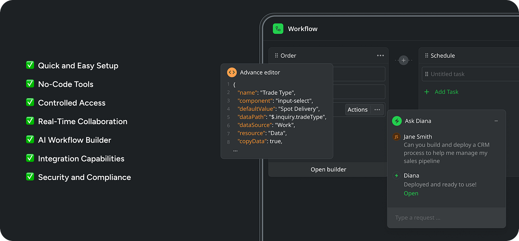Open the Order column three-dot menu
Screen dimensions: 519x241
(380, 56)
